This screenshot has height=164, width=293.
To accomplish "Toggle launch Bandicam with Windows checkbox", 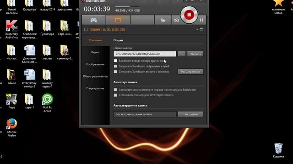I will [115, 72].
